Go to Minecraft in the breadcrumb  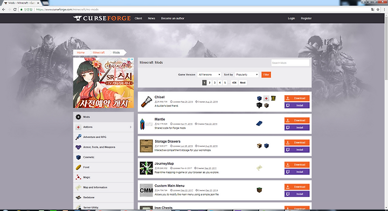(99, 53)
